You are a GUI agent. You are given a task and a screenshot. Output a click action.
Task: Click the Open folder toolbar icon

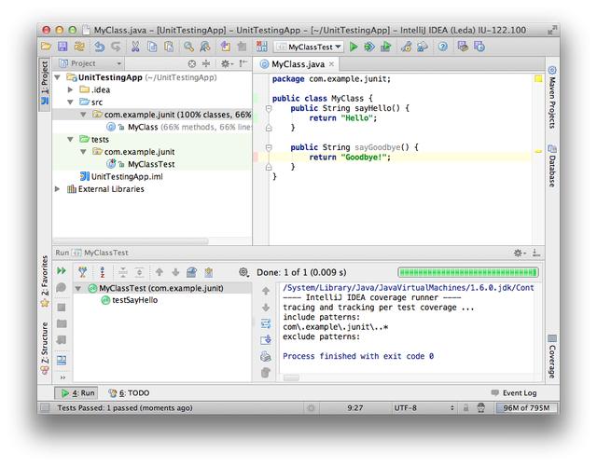click(46, 47)
